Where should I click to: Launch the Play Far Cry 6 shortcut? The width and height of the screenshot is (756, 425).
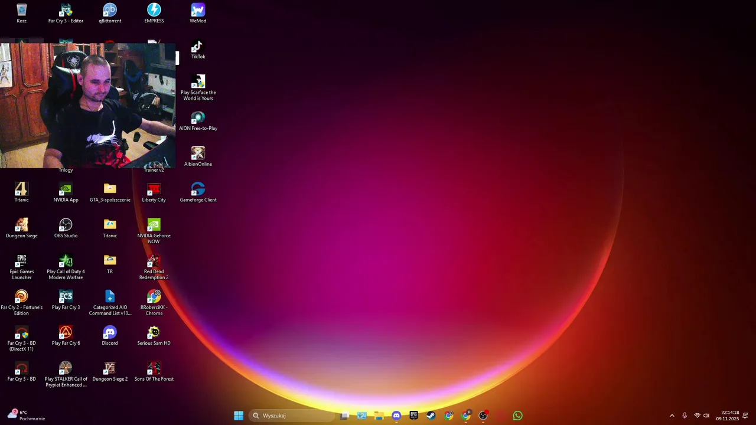[66, 336]
